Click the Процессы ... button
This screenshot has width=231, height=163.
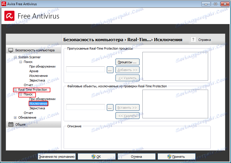[x=127, y=62]
